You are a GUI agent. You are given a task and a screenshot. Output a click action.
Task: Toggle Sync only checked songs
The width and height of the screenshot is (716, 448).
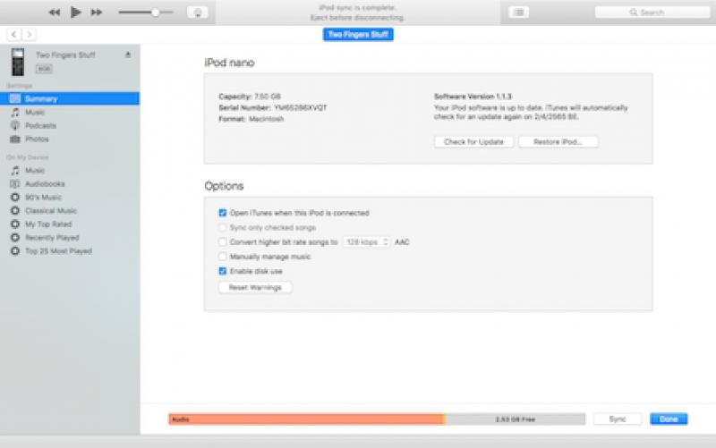(x=222, y=228)
